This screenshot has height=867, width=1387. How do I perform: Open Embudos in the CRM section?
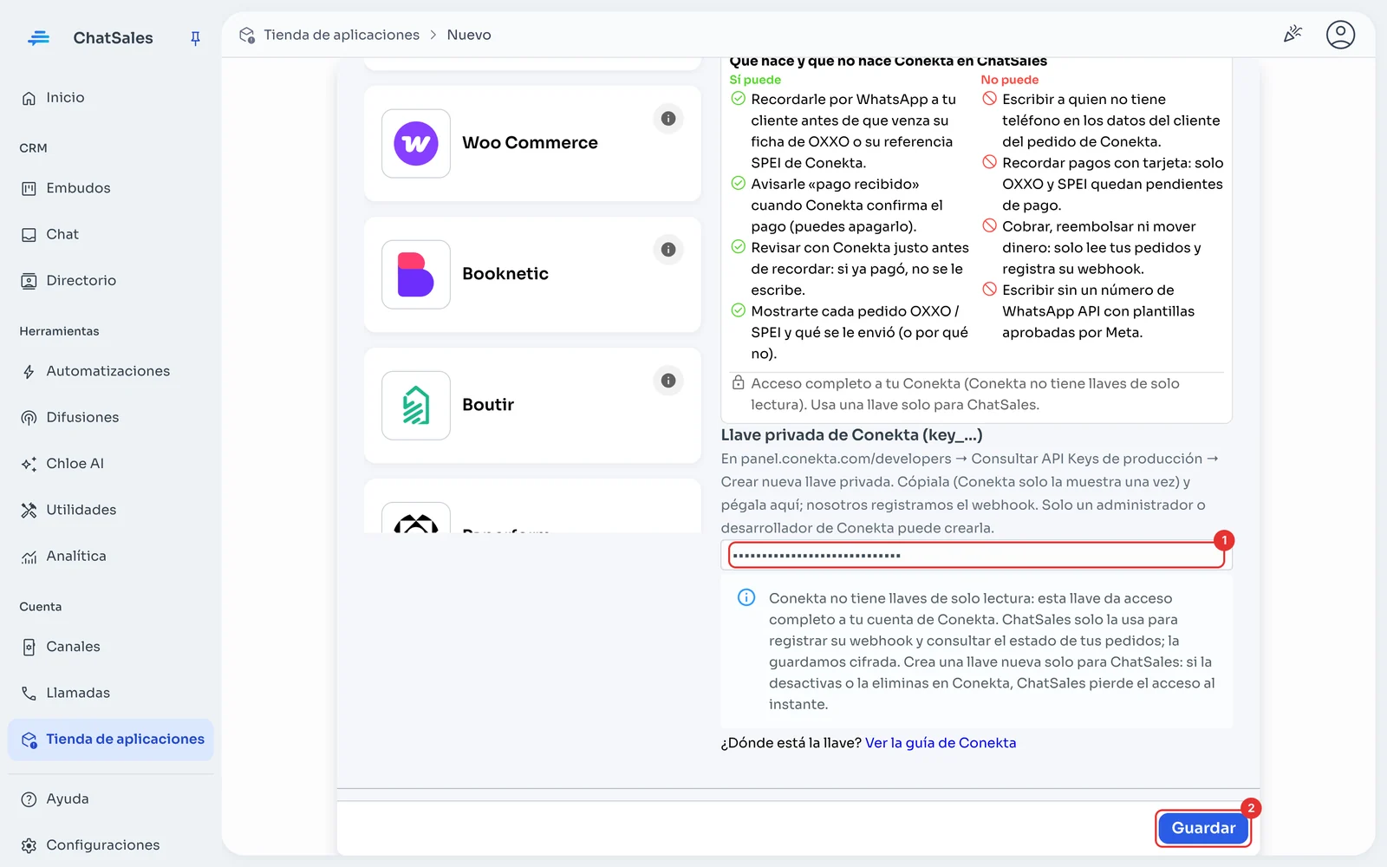click(x=111, y=188)
